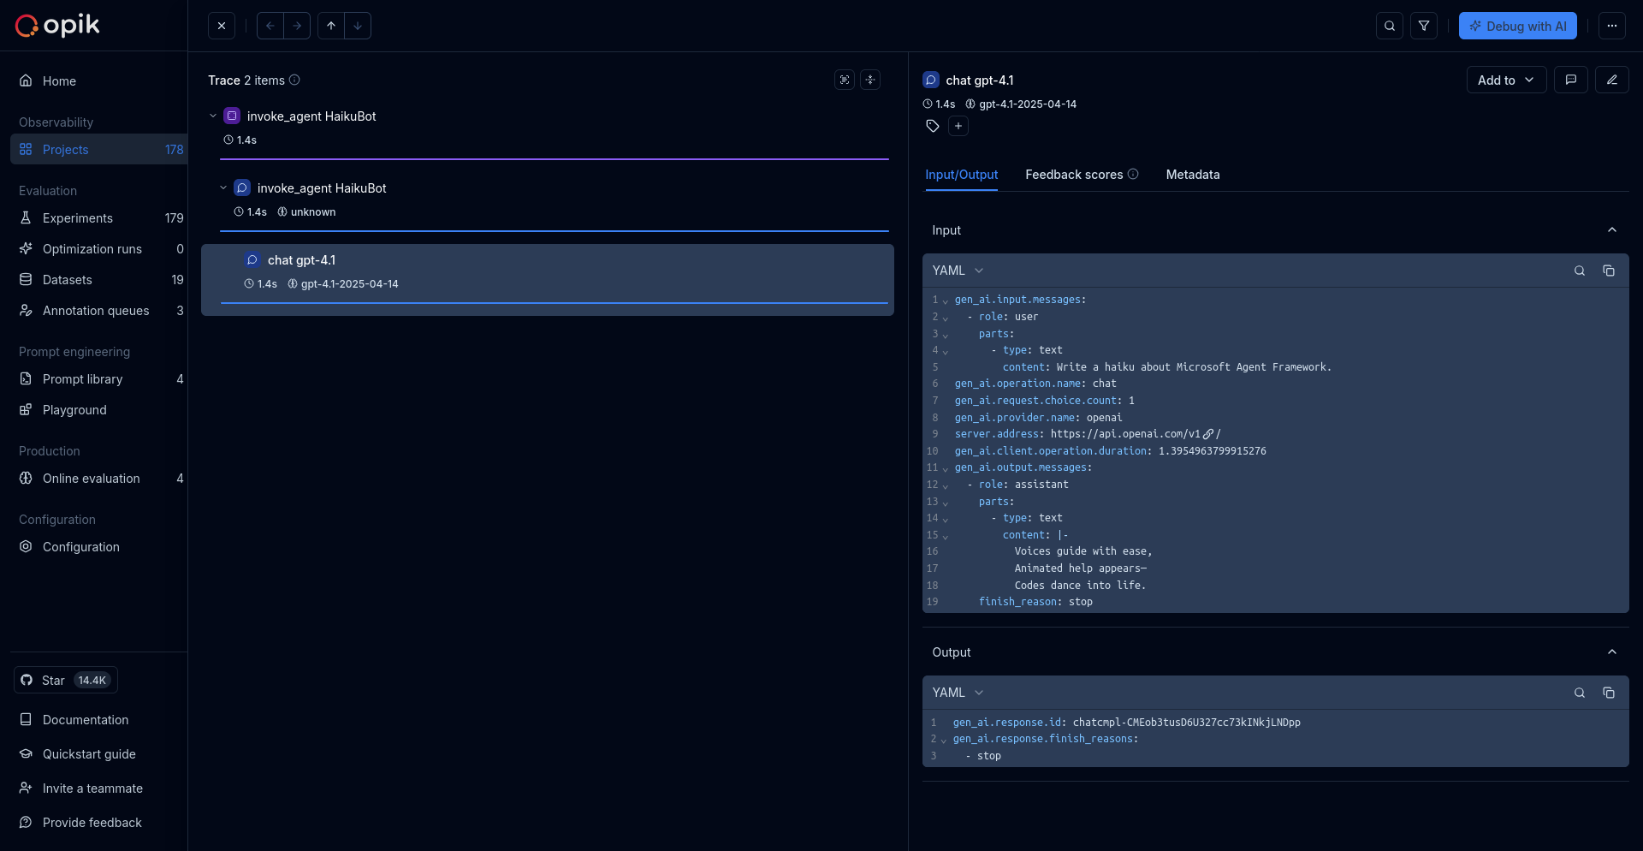This screenshot has width=1643, height=851.
Task: Collapse the invoke_agent HaikuBot span
Action: 222,187
